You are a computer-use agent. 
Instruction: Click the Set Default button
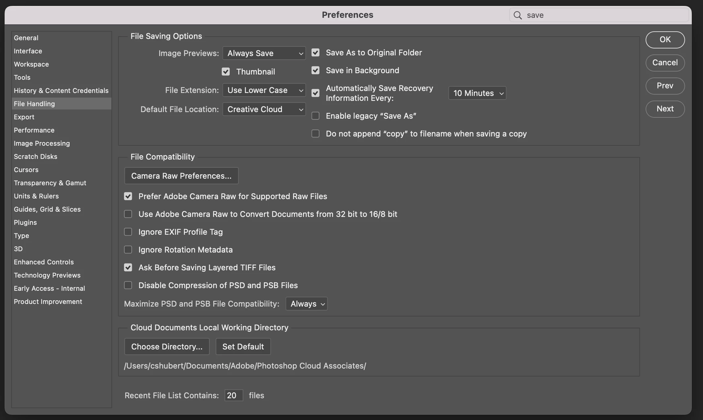(x=243, y=347)
